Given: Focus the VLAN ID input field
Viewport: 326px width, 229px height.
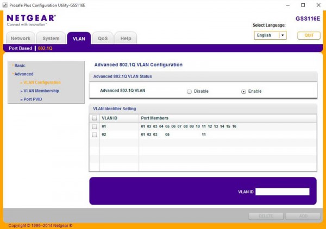Looking at the screenshot, I should coord(283,192).
